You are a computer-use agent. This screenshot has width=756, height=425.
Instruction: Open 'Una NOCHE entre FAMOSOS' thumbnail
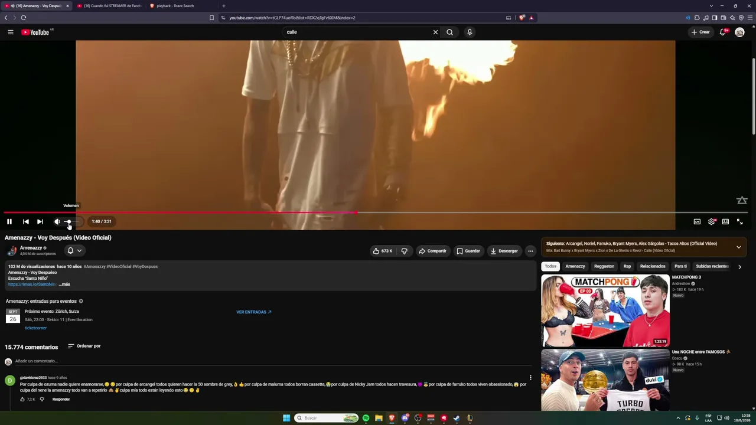[x=605, y=380]
